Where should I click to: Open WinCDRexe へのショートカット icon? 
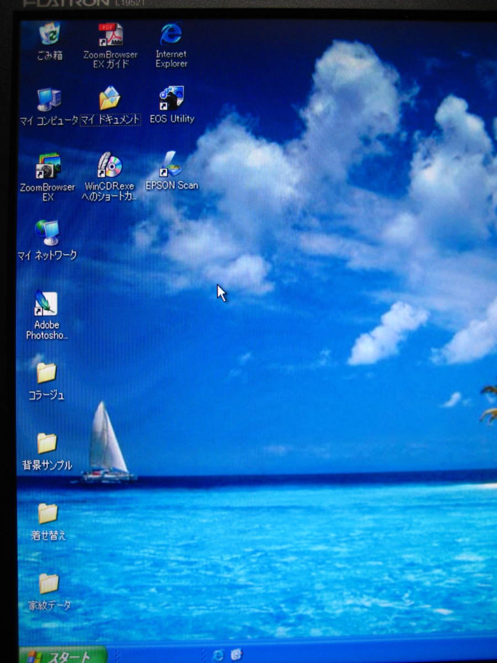point(109,165)
